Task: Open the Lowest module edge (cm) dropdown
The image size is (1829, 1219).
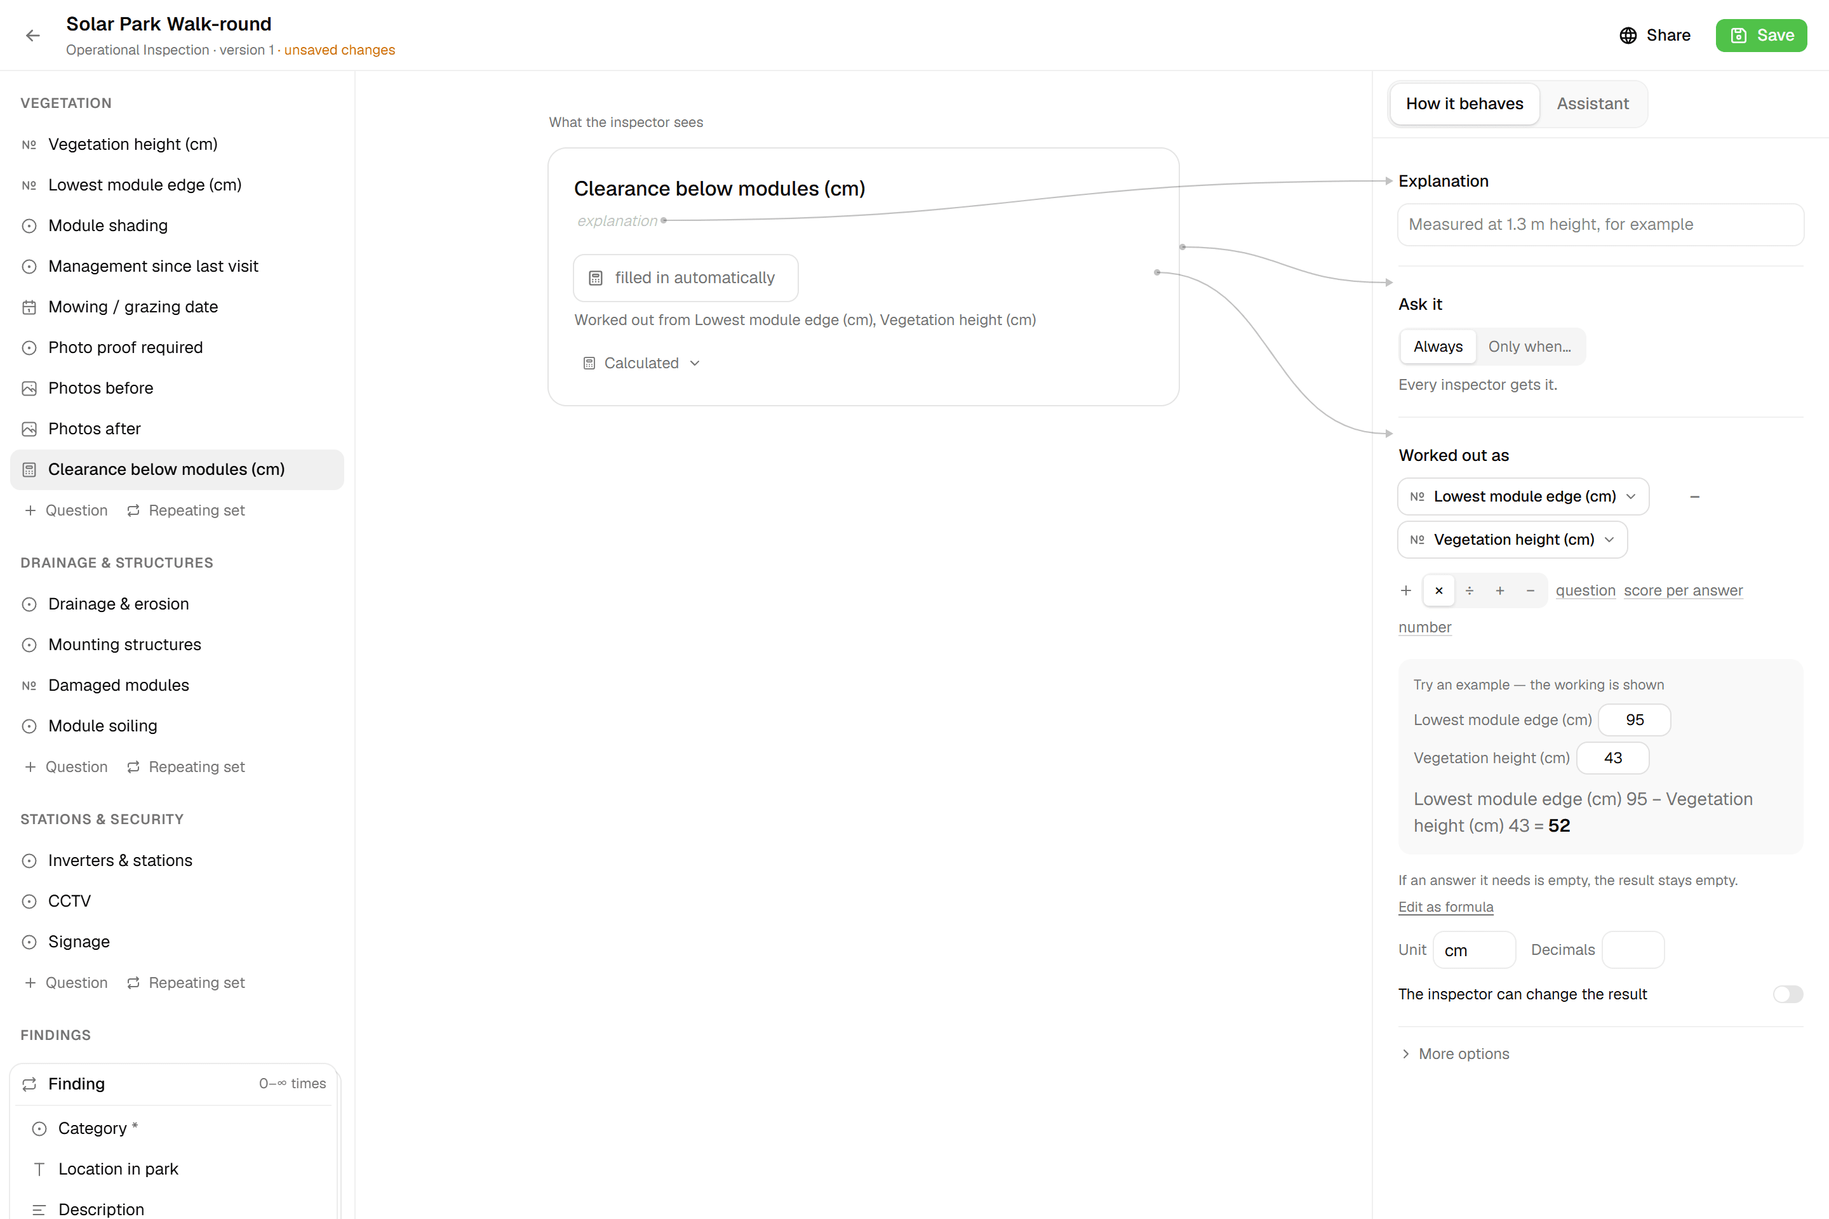Action: (x=1523, y=496)
